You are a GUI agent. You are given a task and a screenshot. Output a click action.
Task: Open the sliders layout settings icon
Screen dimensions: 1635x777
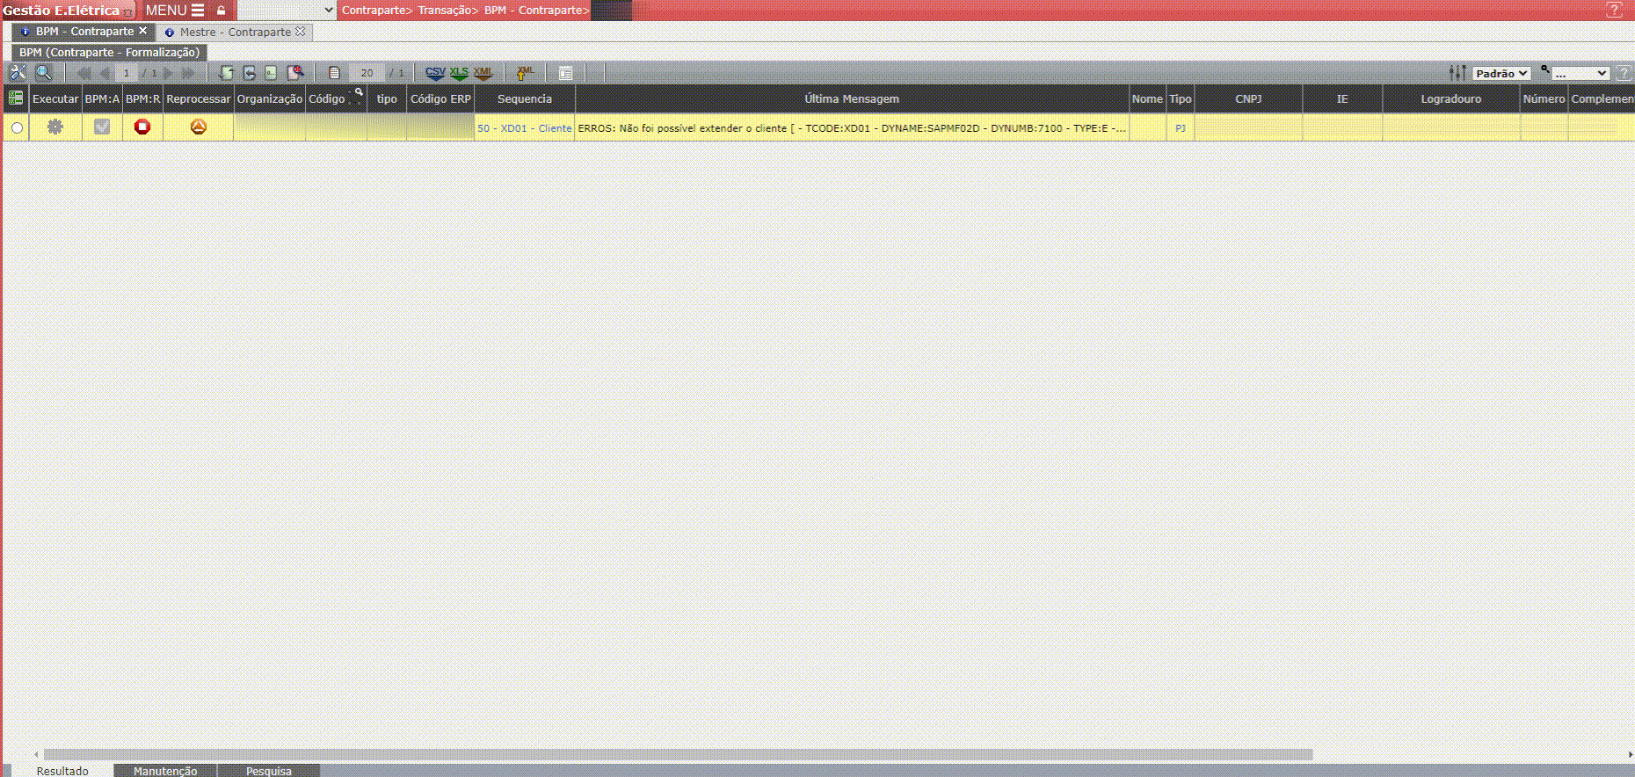click(x=1457, y=73)
